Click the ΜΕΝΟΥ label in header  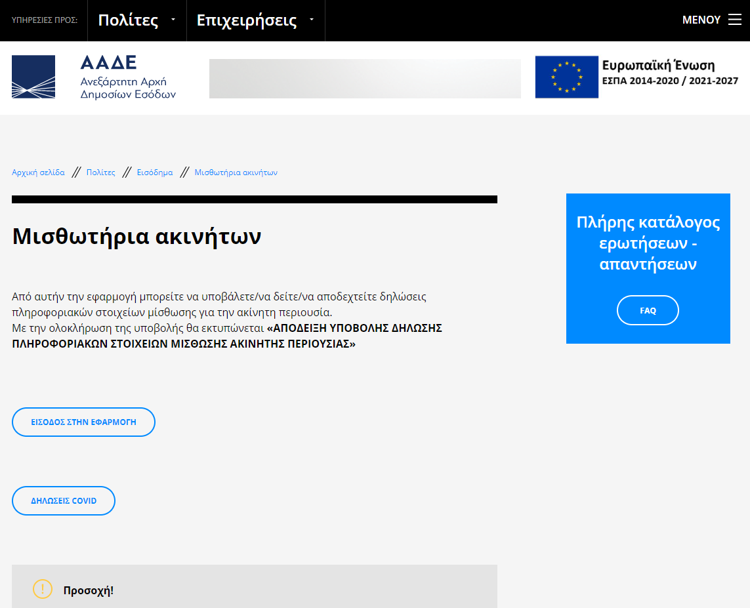tap(701, 20)
